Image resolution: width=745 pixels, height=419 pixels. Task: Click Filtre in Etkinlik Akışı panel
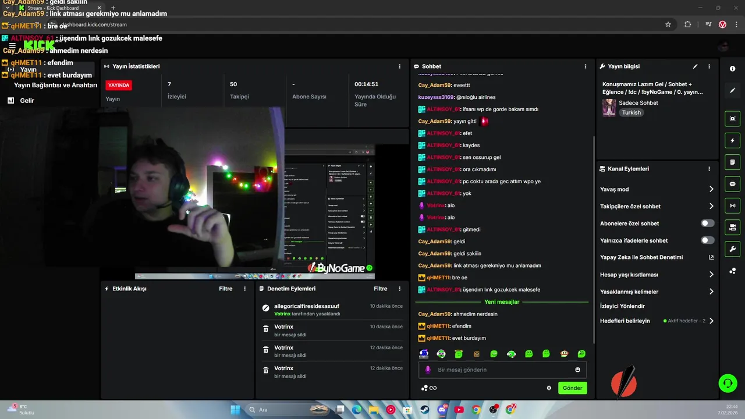point(226,289)
